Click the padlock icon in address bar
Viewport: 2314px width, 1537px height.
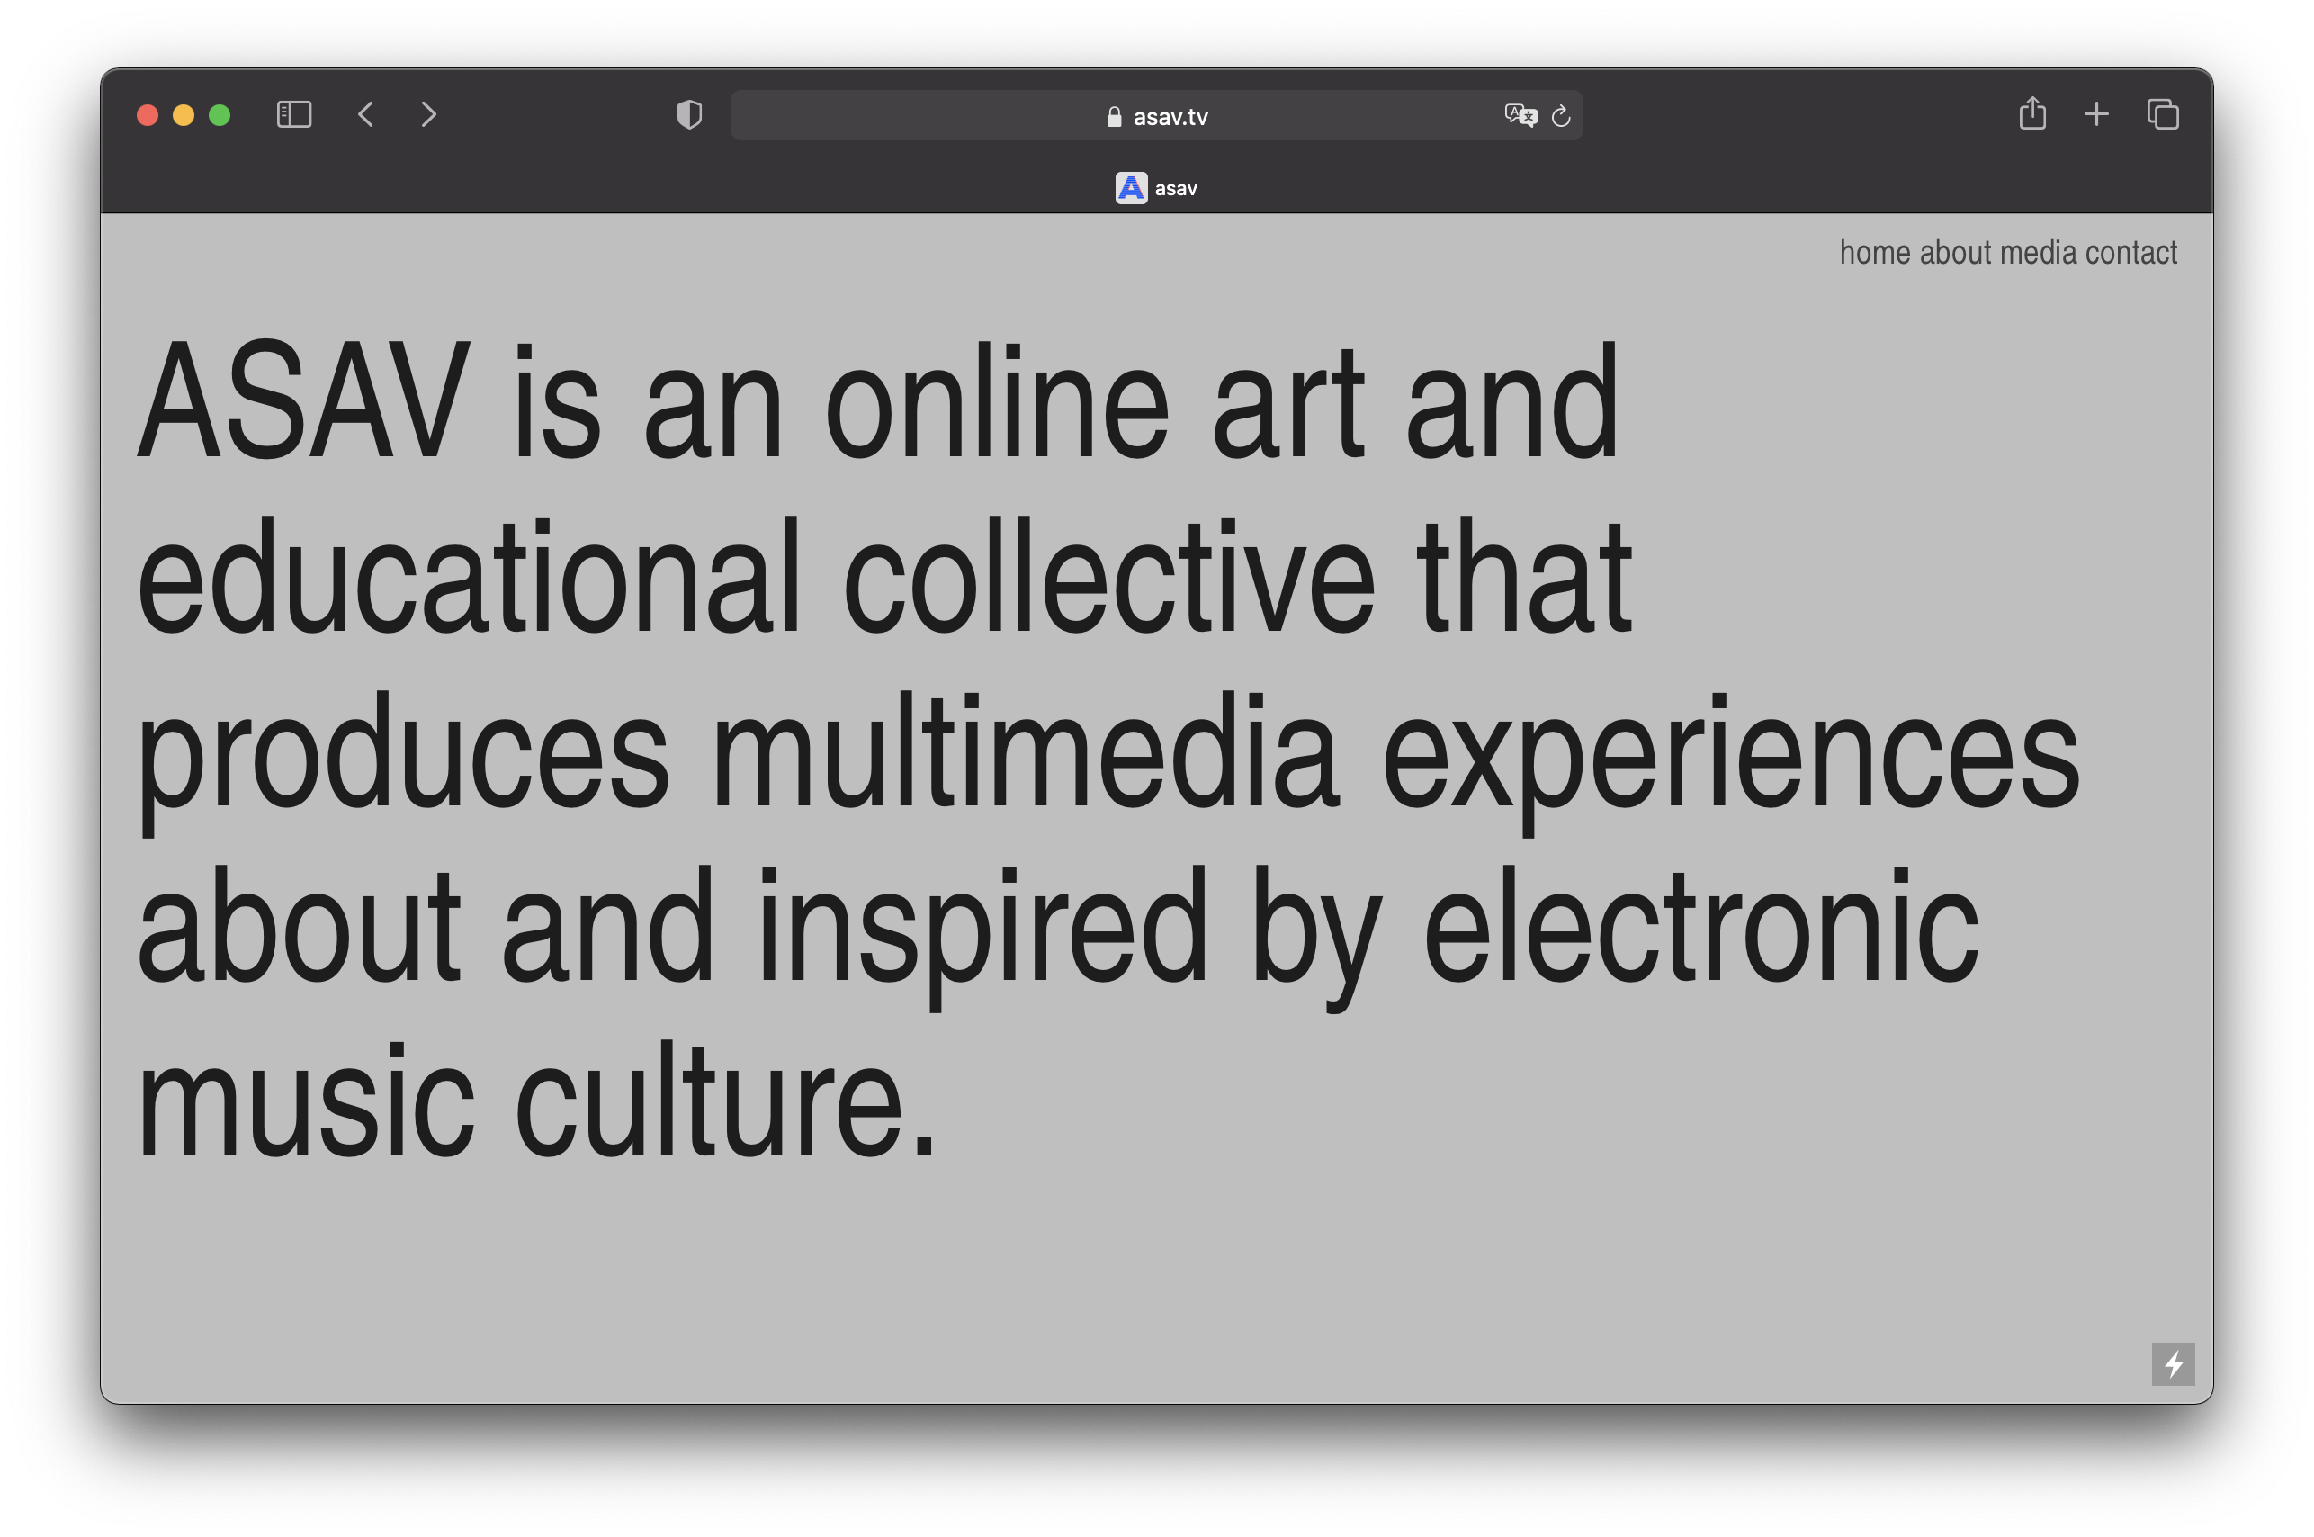(x=1114, y=117)
